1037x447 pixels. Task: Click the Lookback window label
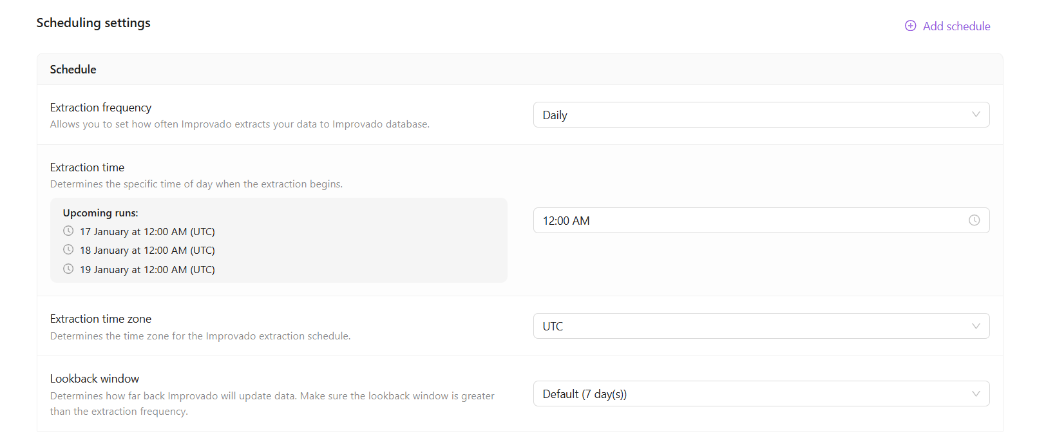point(95,379)
